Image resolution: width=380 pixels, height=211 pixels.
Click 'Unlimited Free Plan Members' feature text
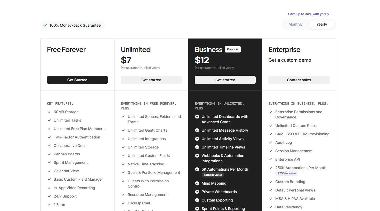click(x=79, y=129)
